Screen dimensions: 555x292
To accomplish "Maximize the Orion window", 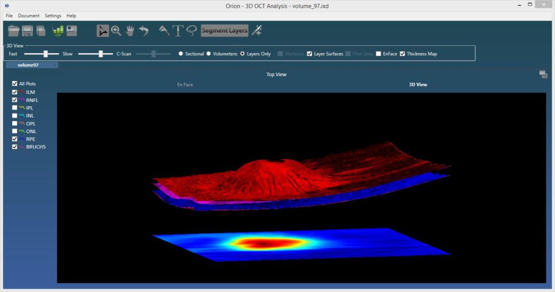I will 530,4.
